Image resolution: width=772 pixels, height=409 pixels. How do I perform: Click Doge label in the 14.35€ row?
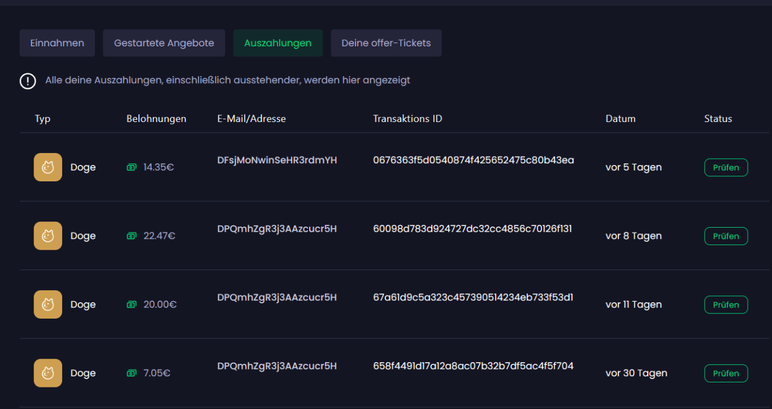(83, 168)
